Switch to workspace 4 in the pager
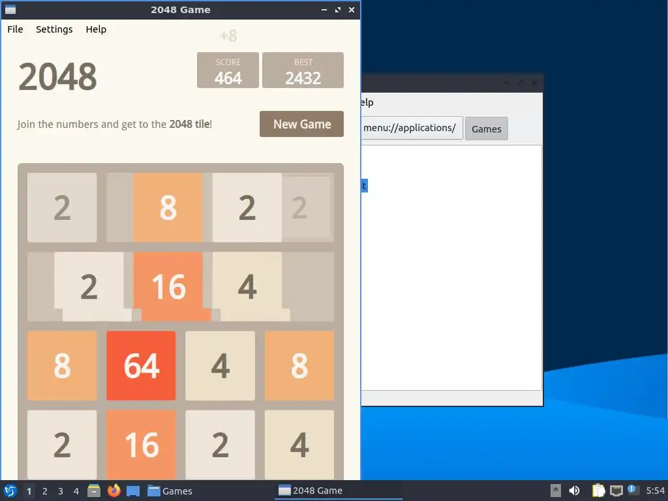This screenshot has width=668, height=501. coord(76,491)
